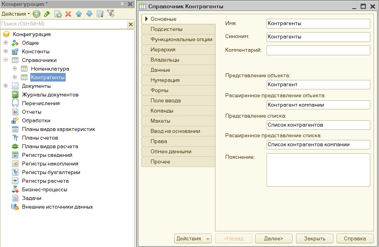The height and width of the screenshot is (247, 379).
Task: Expand the Номенклатура catalog node
Action: coord(15,69)
